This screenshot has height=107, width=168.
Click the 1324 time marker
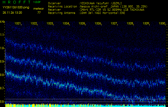66,24
